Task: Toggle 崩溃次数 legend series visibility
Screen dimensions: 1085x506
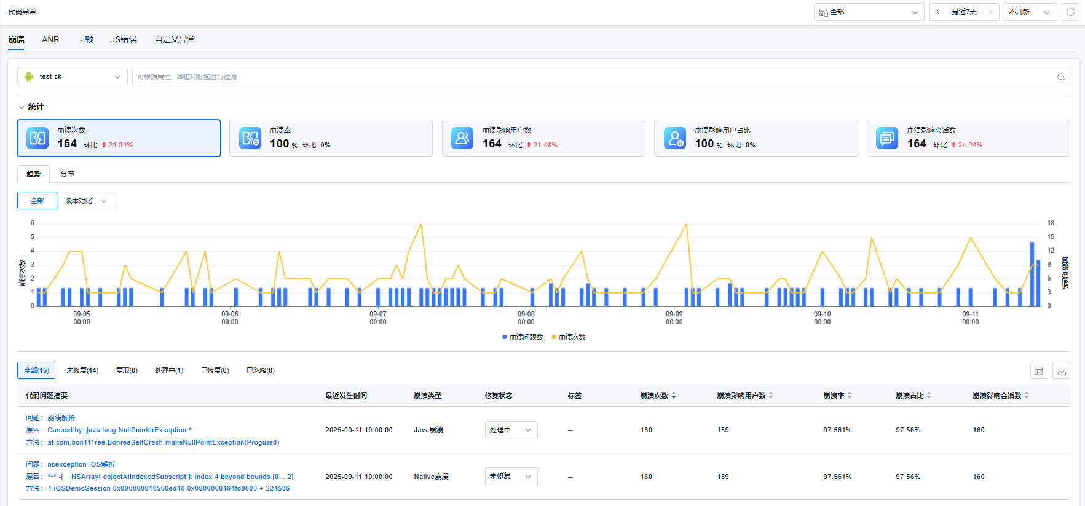Action: [x=569, y=337]
